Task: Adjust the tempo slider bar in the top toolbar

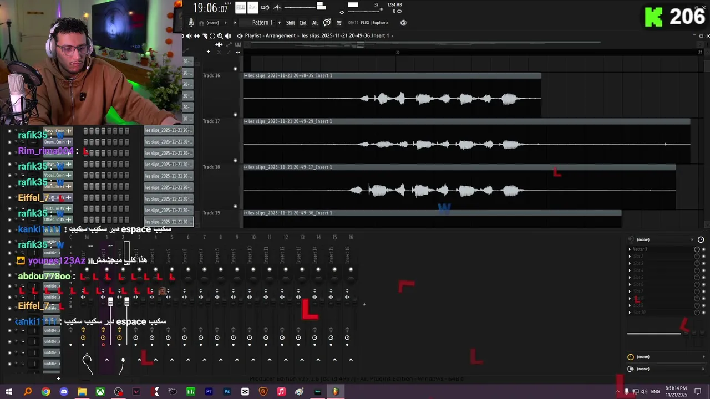Action: tap(304, 7)
